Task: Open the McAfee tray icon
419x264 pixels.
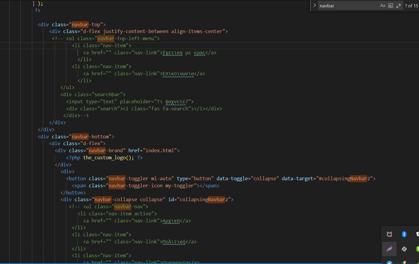Action: point(389,234)
